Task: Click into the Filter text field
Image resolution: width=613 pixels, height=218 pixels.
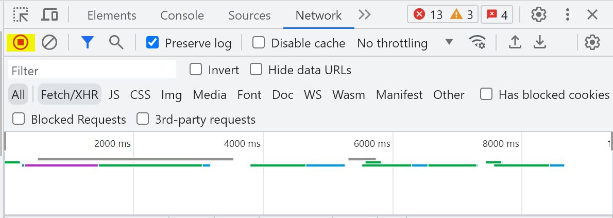Action: tap(92, 71)
